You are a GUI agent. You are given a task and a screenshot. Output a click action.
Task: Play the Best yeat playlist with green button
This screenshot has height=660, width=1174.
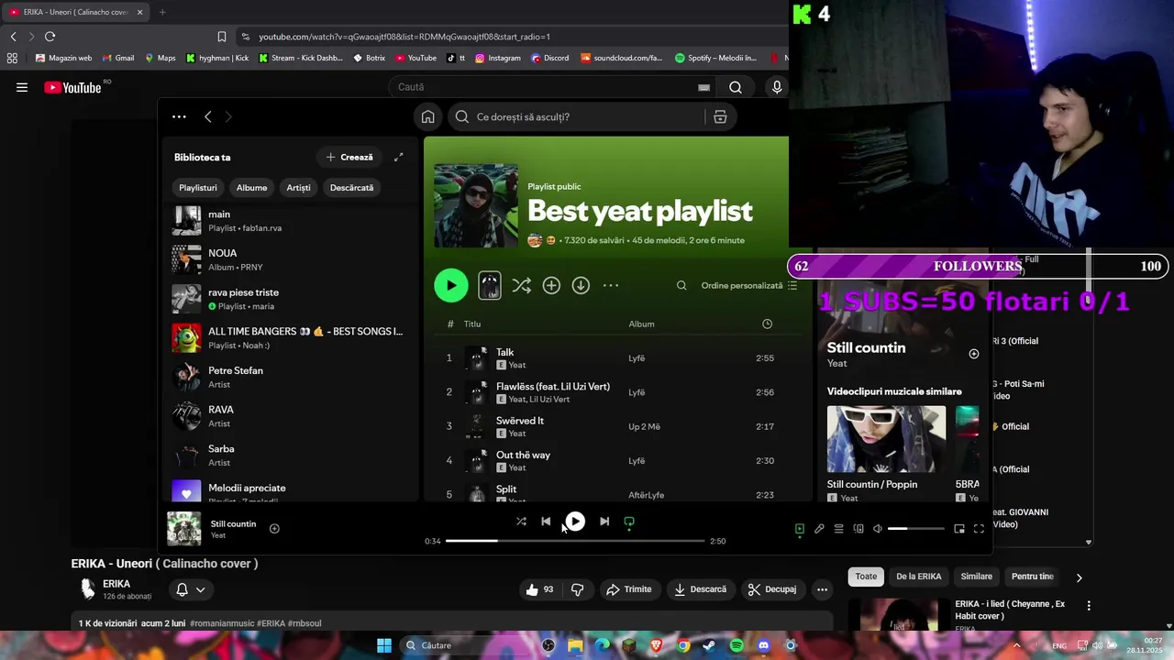pos(450,285)
